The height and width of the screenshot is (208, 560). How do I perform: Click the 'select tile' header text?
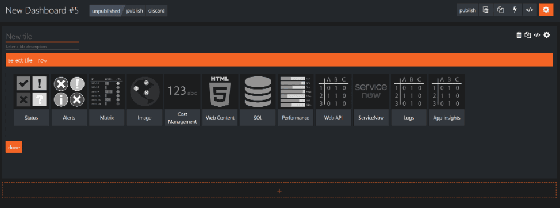click(x=20, y=60)
